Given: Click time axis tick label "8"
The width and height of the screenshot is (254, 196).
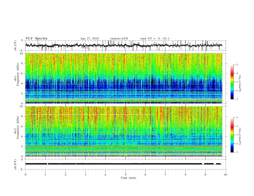Looking at the screenshot, I should point(185,175).
